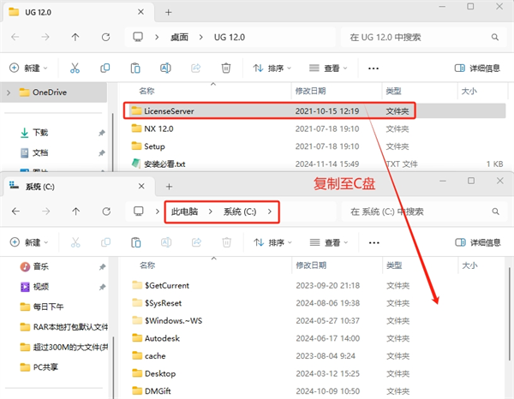Open the 查看 view dropdown in top window
This screenshot has height=399, width=514.
(x=330, y=68)
